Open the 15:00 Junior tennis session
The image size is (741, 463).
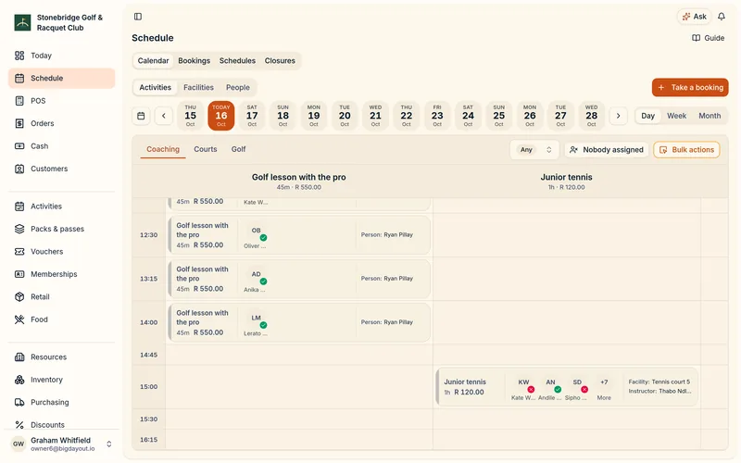(567, 387)
